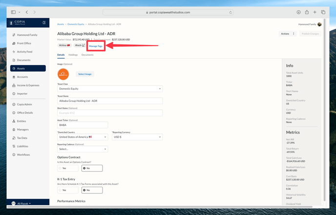The image size is (336, 215).
Task: Open Documents in the sidebar
Action: coord(28,60)
